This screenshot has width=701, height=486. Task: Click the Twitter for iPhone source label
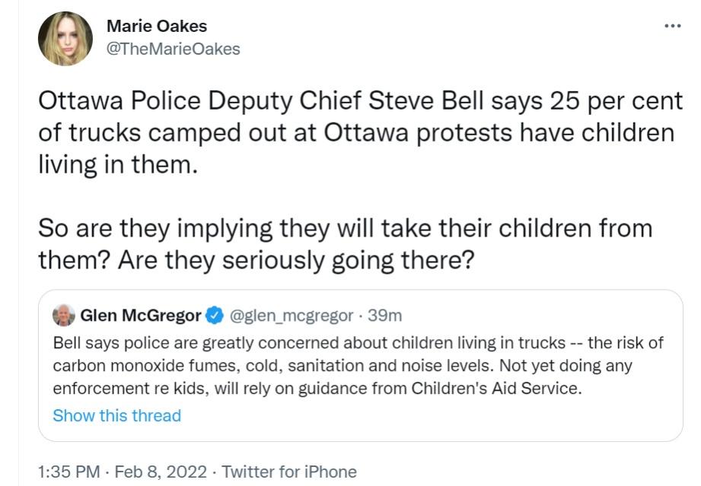click(x=289, y=472)
